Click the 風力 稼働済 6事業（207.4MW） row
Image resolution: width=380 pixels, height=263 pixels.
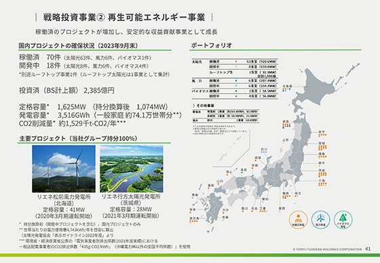[x=235, y=81]
